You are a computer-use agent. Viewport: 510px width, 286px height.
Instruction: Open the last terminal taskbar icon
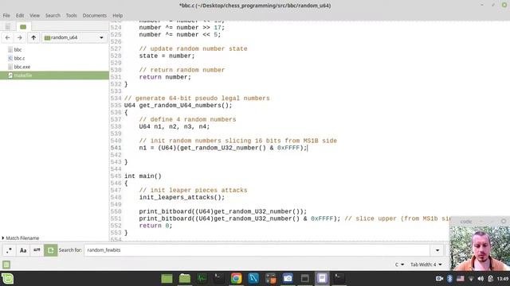pyautogui.click(x=339, y=279)
